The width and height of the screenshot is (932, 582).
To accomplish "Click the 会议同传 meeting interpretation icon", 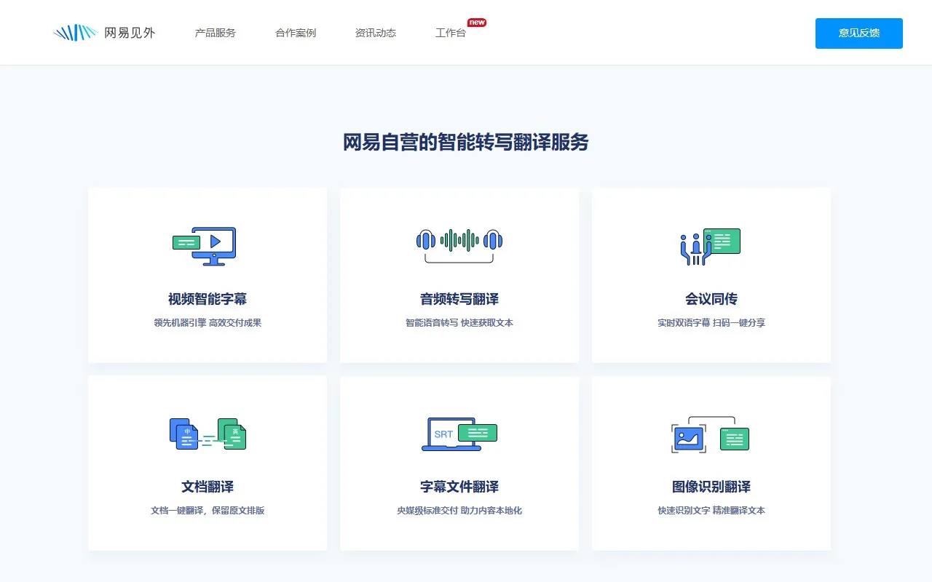I will [x=711, y=246].
